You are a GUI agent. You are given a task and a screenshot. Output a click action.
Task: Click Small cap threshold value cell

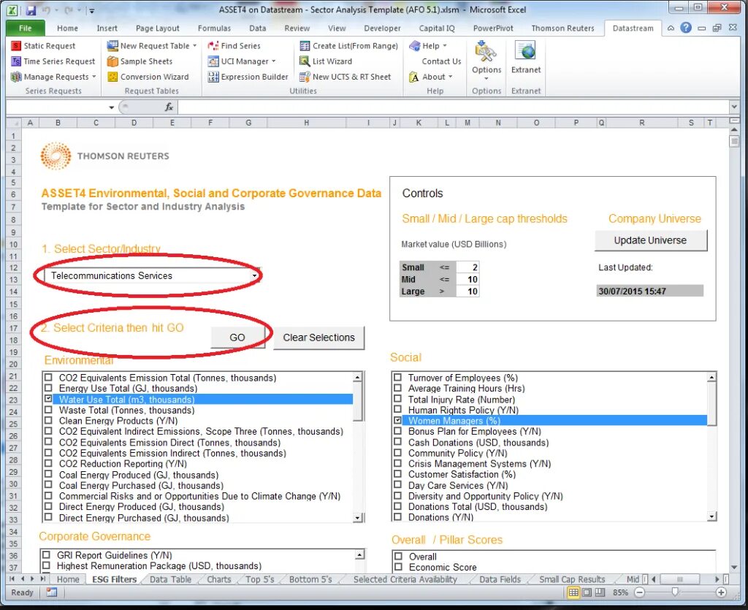tap(467, 267)
